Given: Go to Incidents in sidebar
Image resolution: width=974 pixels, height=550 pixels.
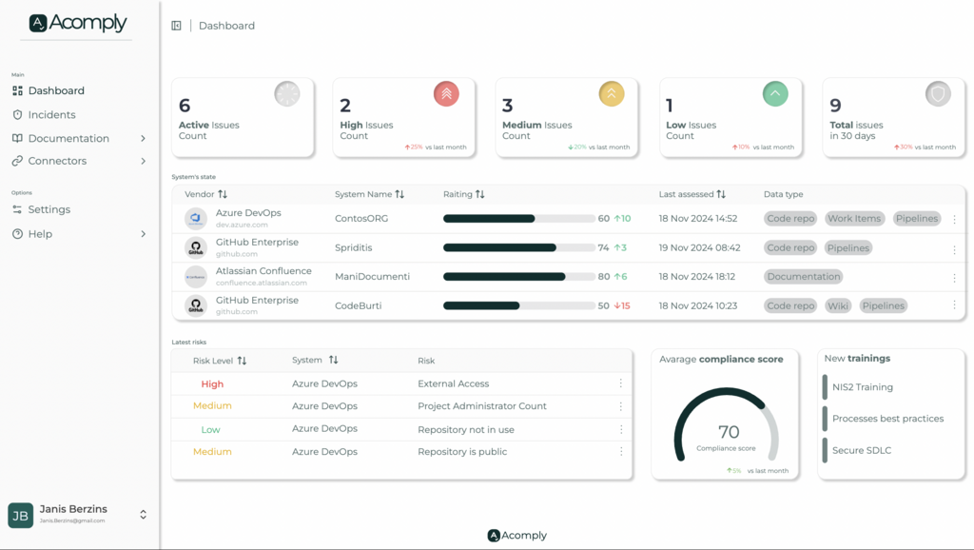Looking at the screenshot, I should click(x=51, y=115).
